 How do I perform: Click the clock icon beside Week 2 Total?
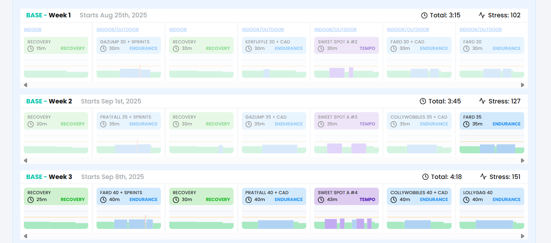click(423, 101)
